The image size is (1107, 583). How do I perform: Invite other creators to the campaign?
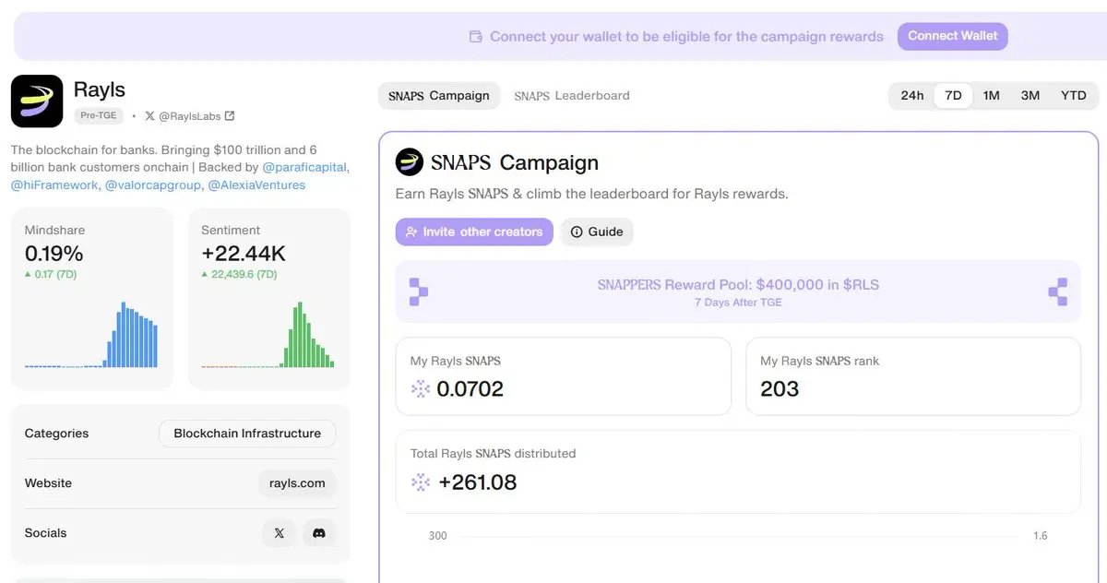474,232
